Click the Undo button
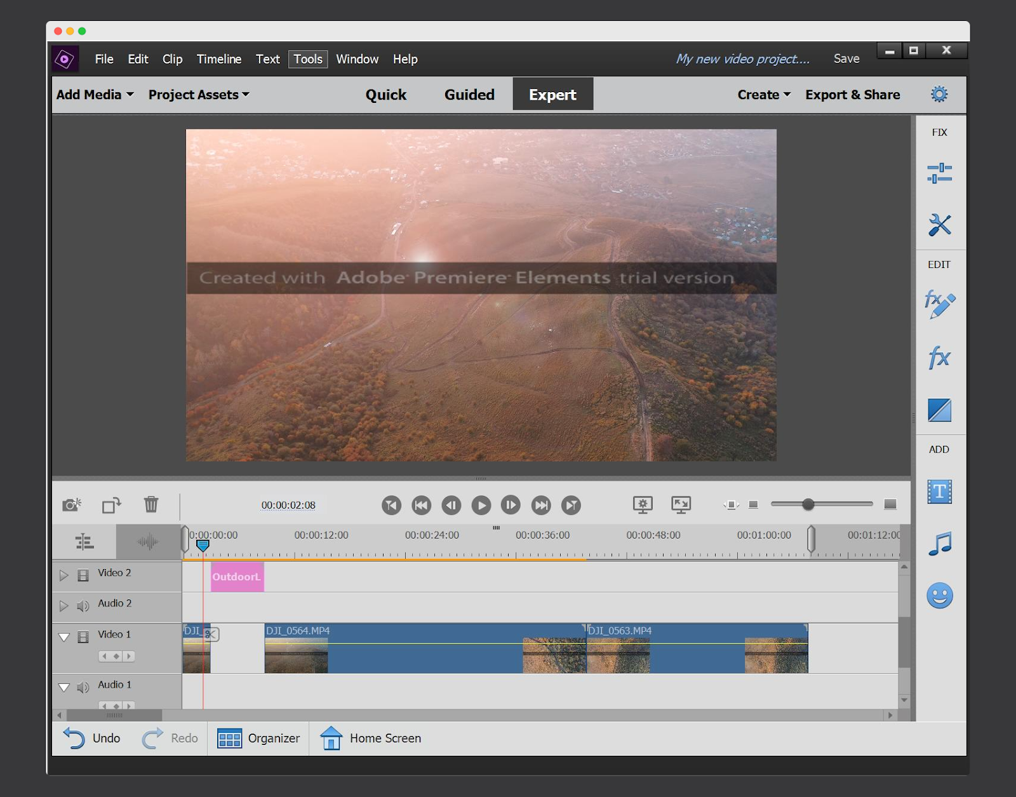This screenshot has height=797, width=1016. coord(92,738)
